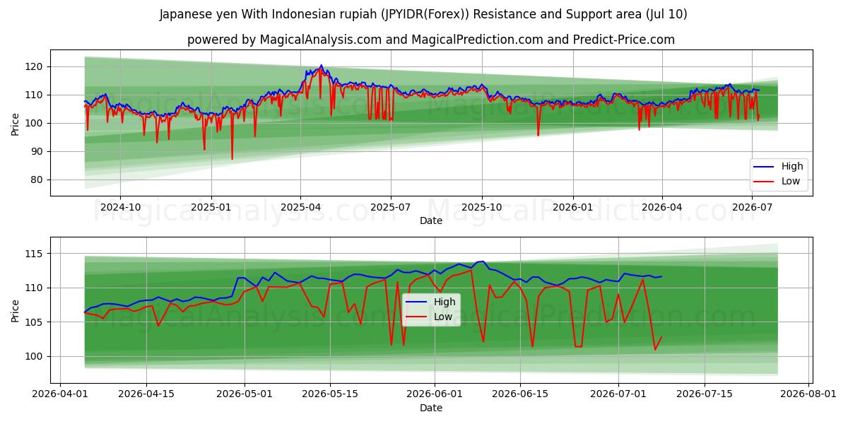This screenshot has height=424, width=848.
Task: Click the 100 price tick on bottom chart
Action: [35, 356]
